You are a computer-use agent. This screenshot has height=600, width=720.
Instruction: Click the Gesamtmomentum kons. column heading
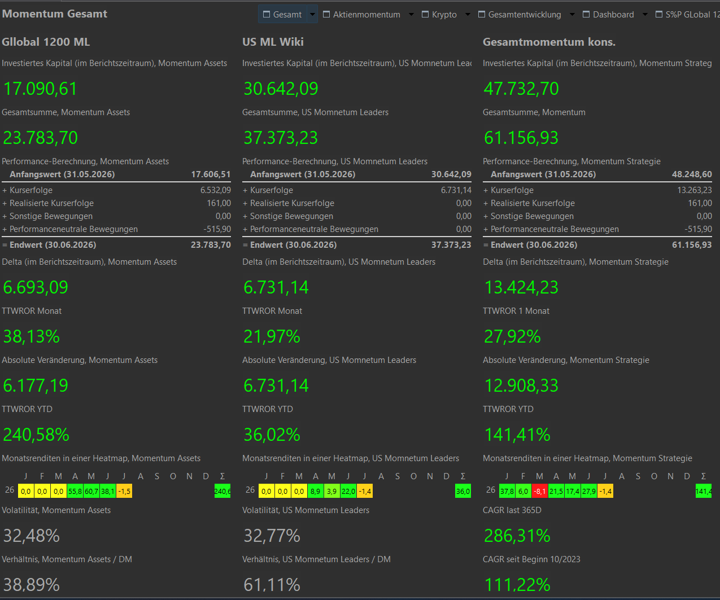point(549,42)
